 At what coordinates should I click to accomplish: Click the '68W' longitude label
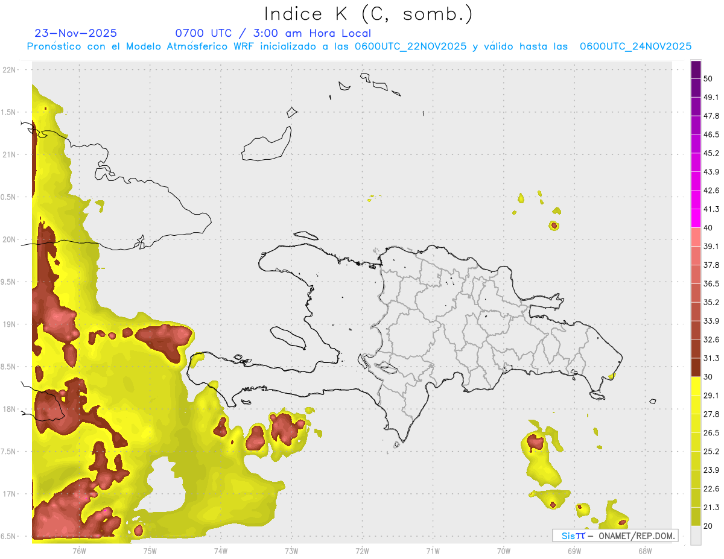(645, 550)
